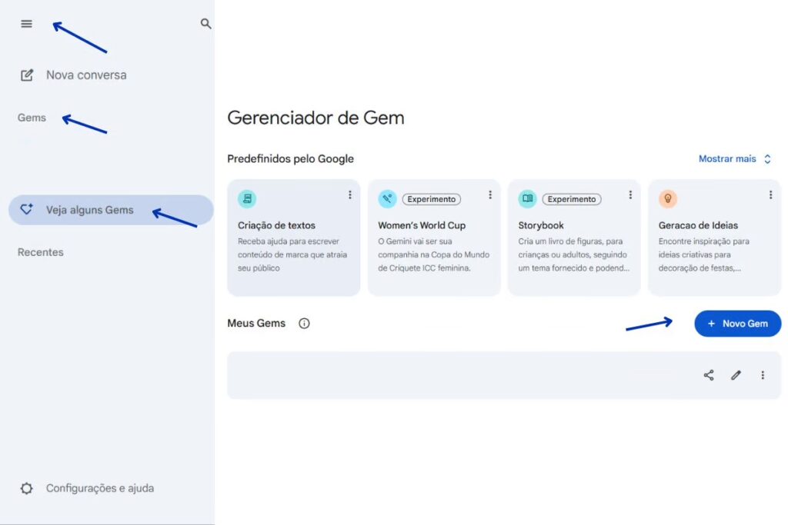
Task: Select the Criação de textos gem card
Action: coord(293,246)
